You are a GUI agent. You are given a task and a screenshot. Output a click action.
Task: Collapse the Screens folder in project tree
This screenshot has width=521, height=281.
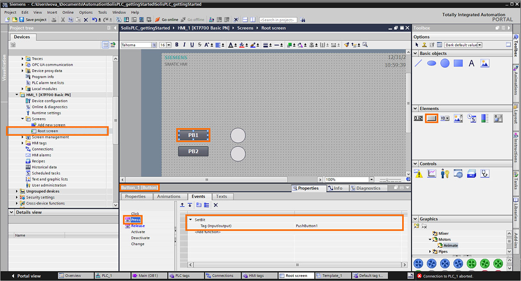tap(23, 119)
